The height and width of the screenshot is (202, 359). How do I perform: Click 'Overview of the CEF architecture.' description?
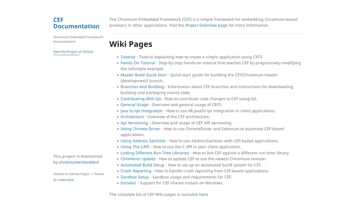tap(179, 117)
